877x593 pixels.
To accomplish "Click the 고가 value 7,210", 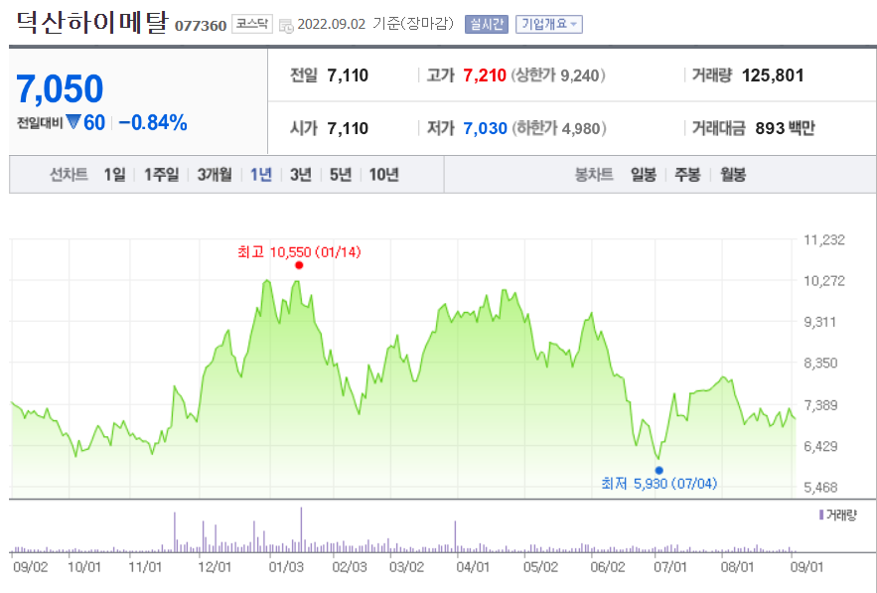I will pos(485,75).
